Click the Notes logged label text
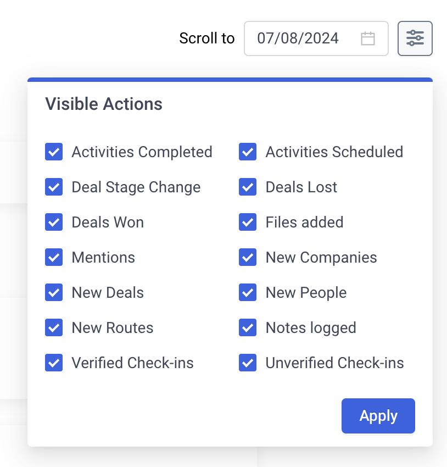447x467 pixels. click(x=311, y=328)
